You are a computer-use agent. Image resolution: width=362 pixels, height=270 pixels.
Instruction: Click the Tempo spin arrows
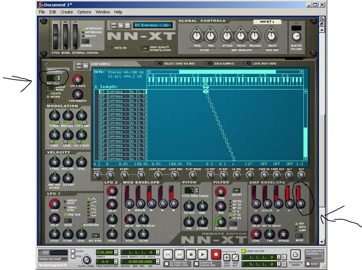116,252
